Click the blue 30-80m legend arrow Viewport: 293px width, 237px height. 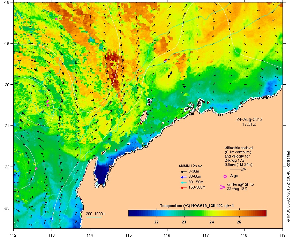click(184, 177)
